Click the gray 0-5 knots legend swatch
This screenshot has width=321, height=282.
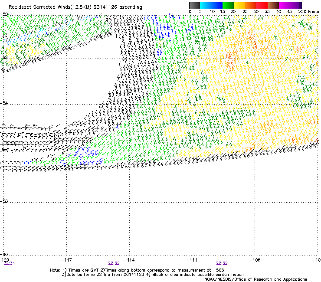click(194, 5)
